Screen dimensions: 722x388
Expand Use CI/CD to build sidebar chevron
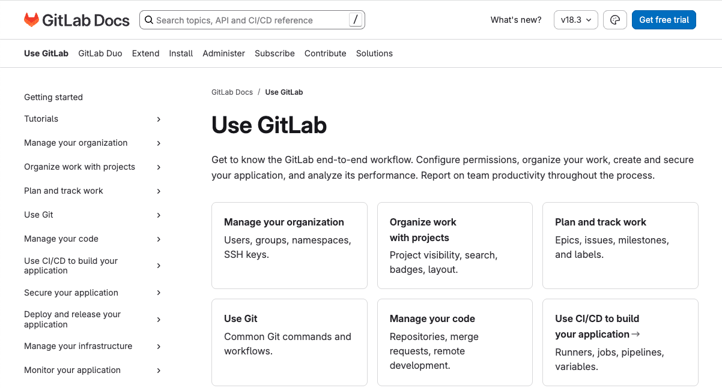(159, 266)
